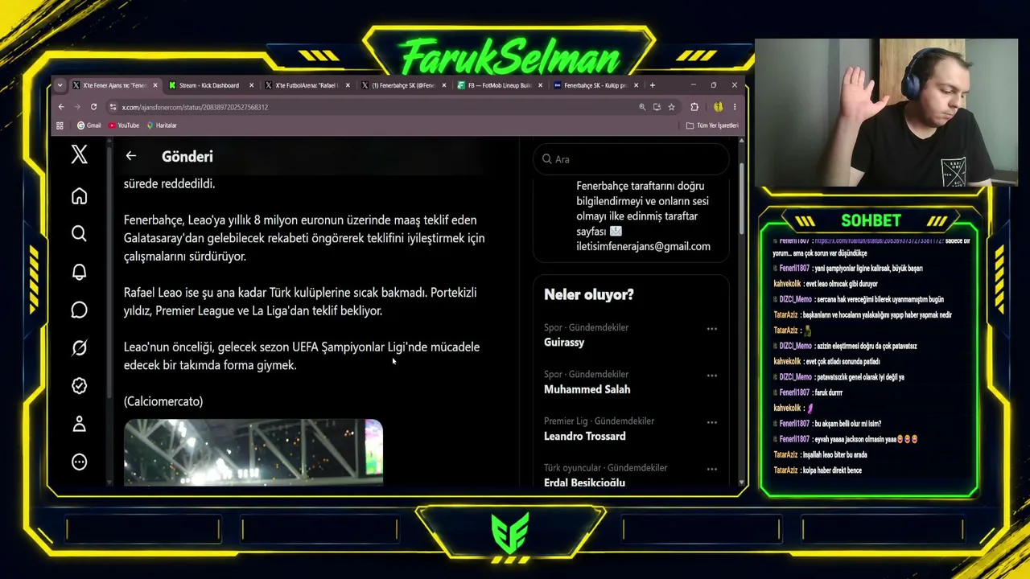
Task: Open the Erdal Beşikçioğlu trending topic
Action: [584, 482]
